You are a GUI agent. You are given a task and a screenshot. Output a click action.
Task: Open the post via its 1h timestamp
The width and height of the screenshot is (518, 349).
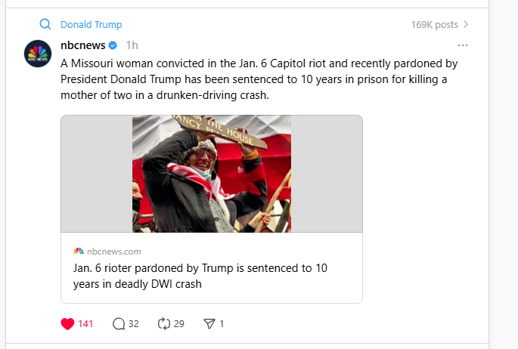[x=132, y=45]
